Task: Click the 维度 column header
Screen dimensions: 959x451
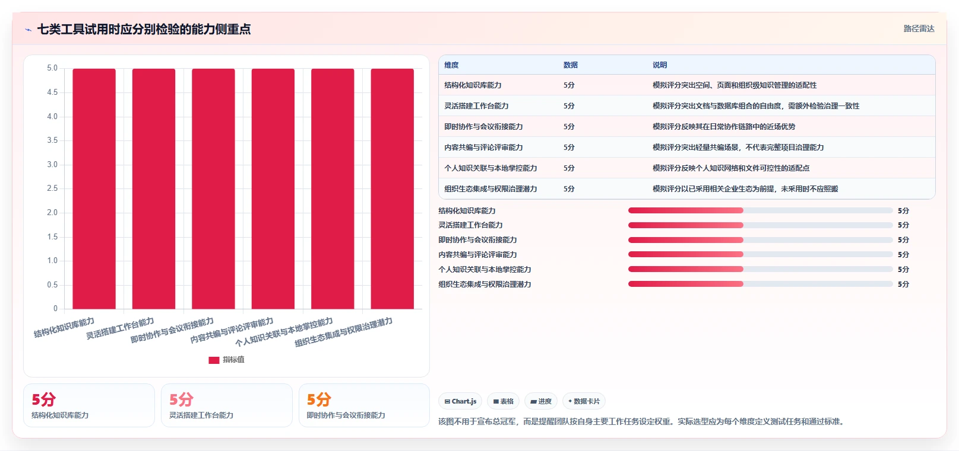Action: coord(451,65)
